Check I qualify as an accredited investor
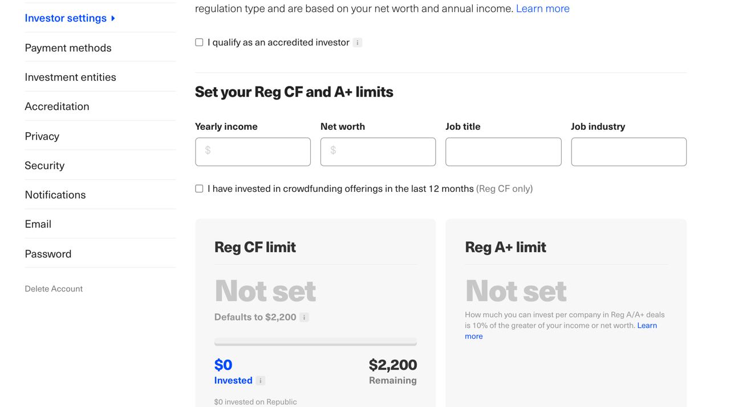The height and width of the screenshot is (407, 730). [x=199, y=42]
